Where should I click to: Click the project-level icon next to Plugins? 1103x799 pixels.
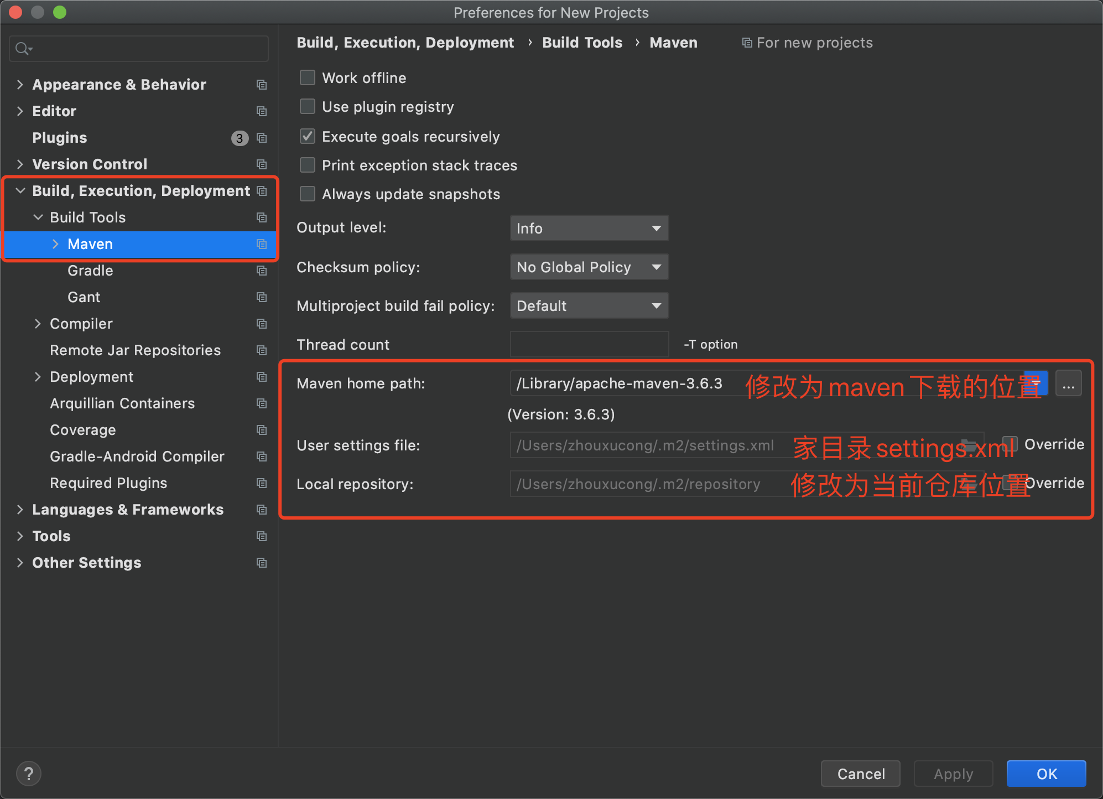262,138
